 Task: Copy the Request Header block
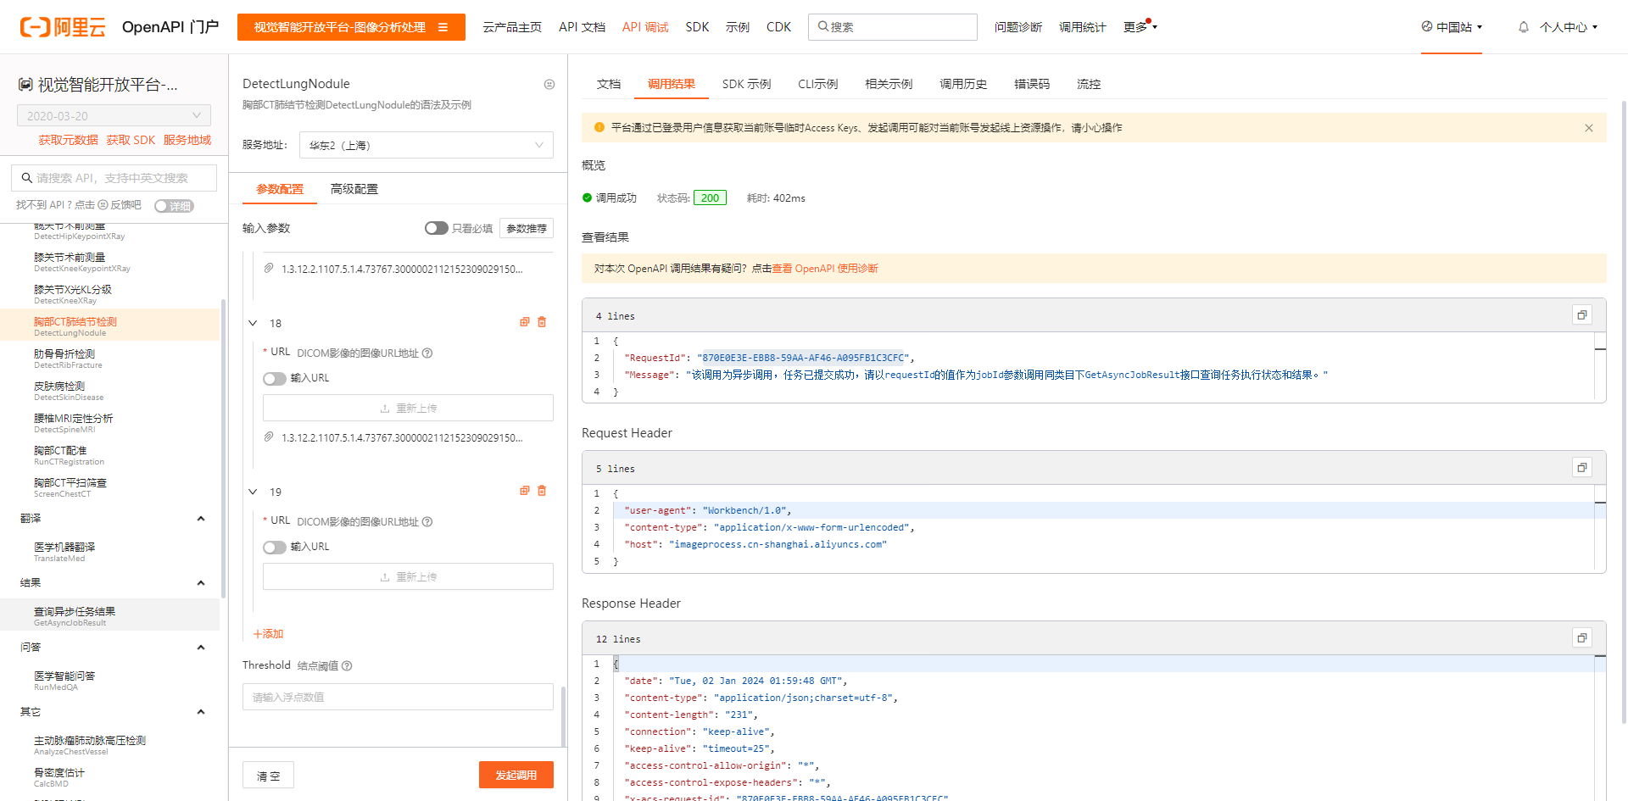coord(1581,468)
